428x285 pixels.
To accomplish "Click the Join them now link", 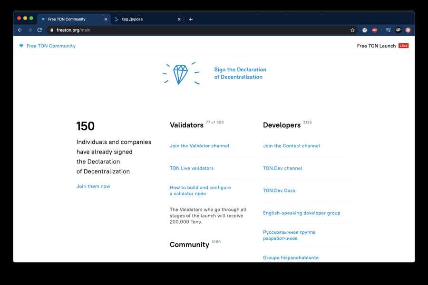I will [x=93, y=186].
